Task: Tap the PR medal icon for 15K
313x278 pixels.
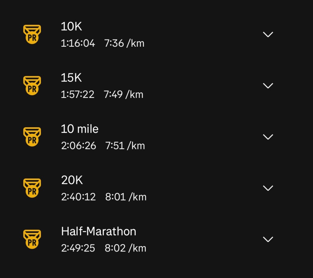Action: (32, 85)
